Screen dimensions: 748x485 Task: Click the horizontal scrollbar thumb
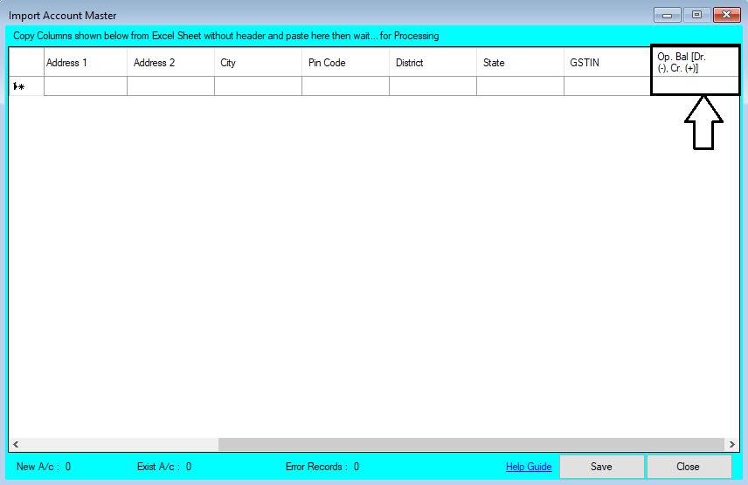pos(471,444)
